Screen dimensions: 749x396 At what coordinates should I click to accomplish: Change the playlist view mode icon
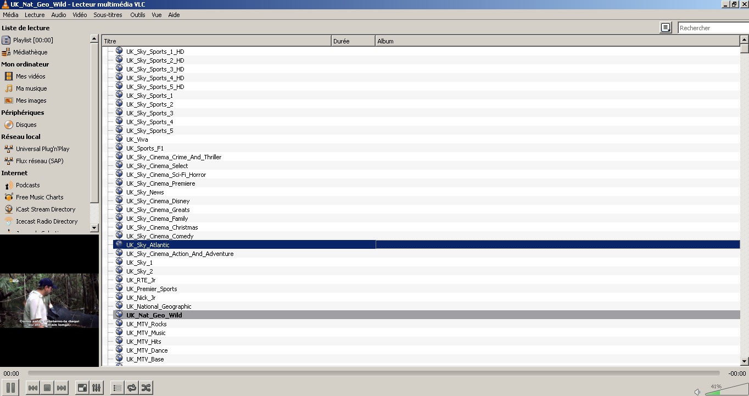pyautogui.click(x=666, y=27)
